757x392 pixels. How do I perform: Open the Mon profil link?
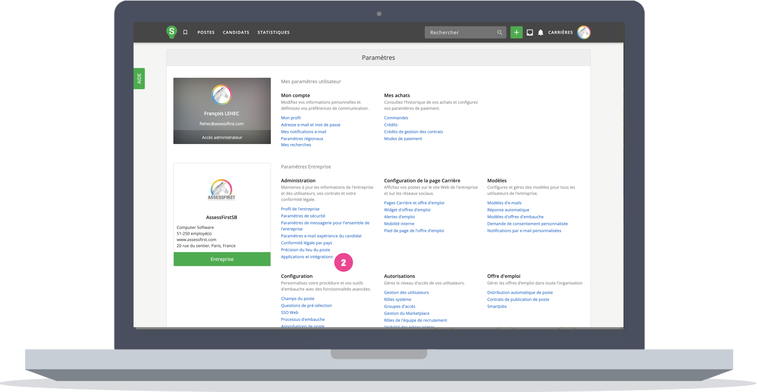point(291,118)
